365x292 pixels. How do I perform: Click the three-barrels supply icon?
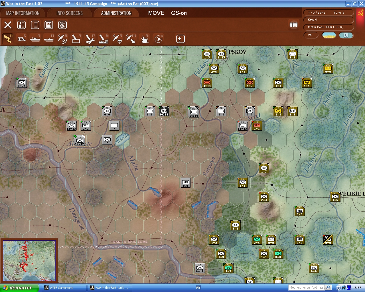[x=294, y=25]
